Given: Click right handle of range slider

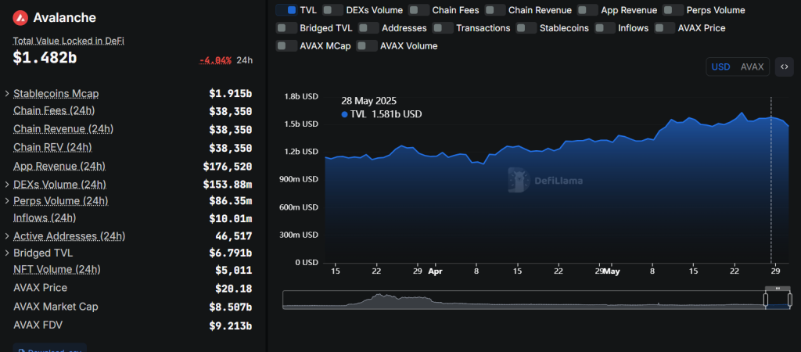Looking at the screenshot, I should pyautogui.click(x=789, y=300).
